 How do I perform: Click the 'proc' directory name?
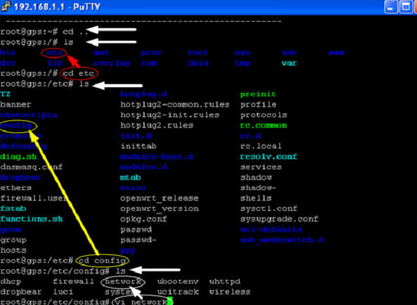coord(151,53)
